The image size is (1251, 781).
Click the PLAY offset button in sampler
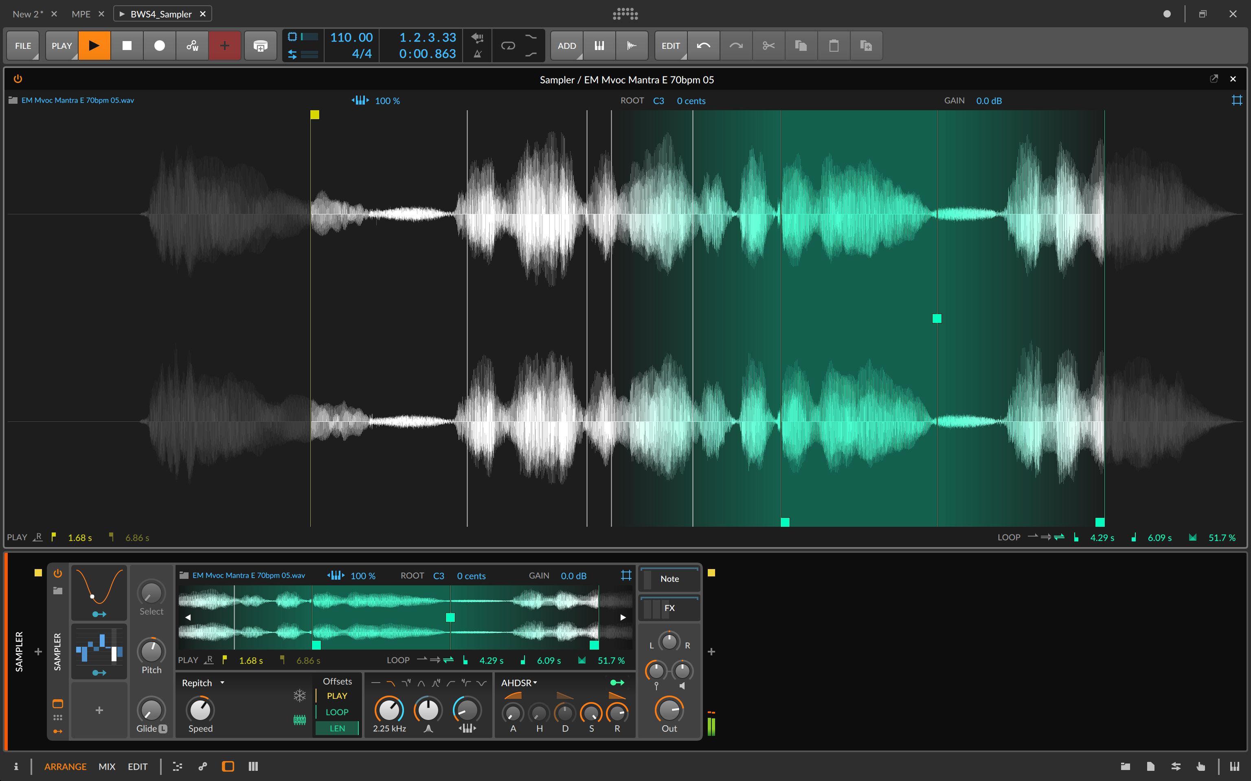pyautogui.click(x=338, y=696)
